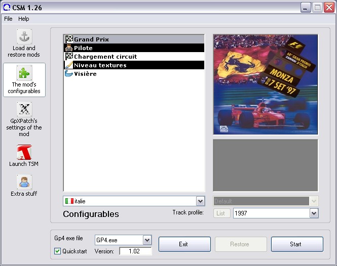Viewport: 337px width, 266px height.
Task: Click the Version 1.02 field
Action: pyautogui.click(x=136, y=251)
